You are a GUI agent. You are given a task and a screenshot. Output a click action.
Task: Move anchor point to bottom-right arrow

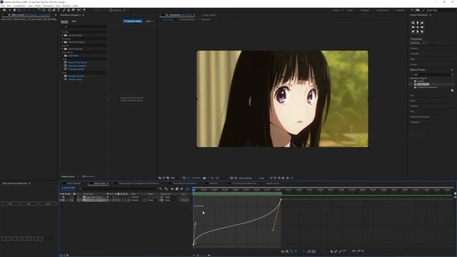(x=422, y=31)
